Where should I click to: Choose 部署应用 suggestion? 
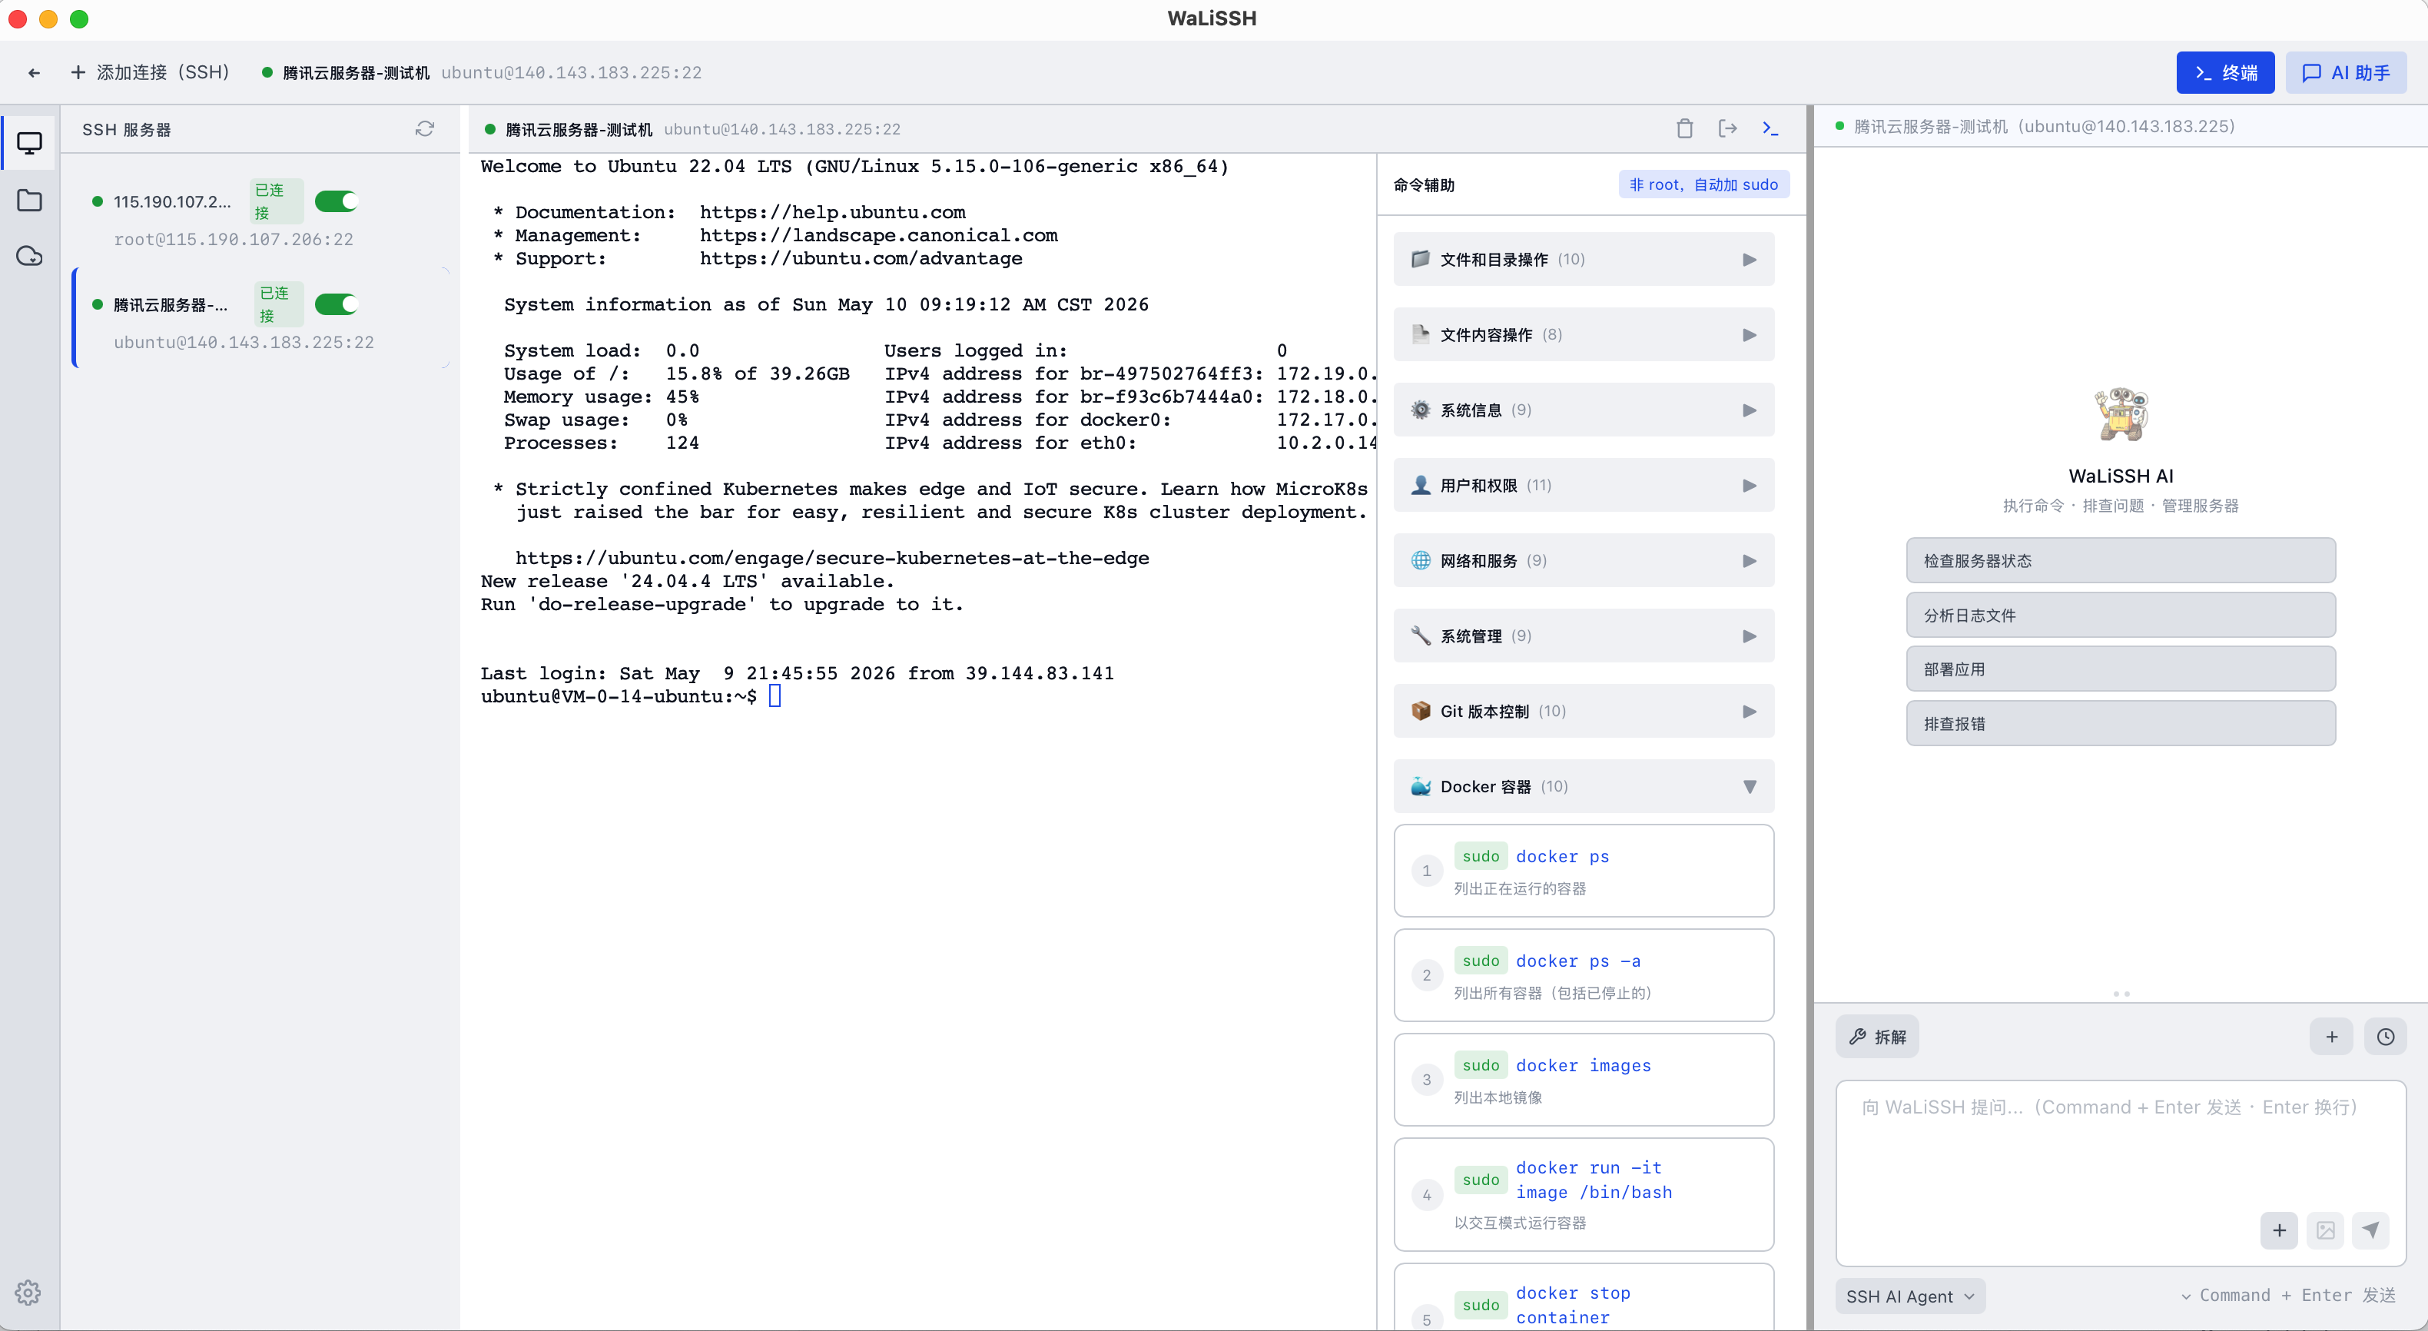tap(2121, 669)
